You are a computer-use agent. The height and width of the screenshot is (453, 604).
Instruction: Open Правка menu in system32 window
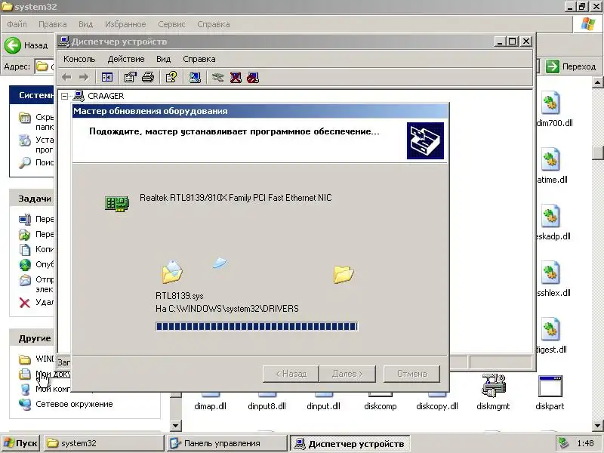coord(52,24)
